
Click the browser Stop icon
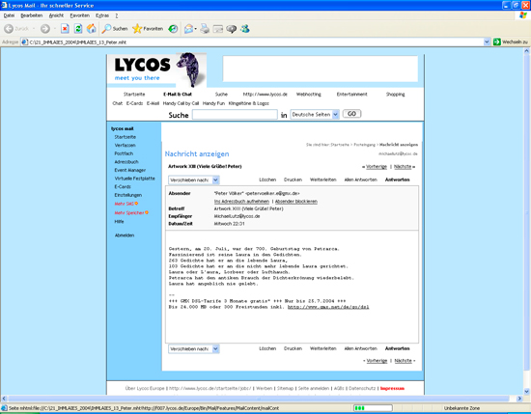pos(65,29)
